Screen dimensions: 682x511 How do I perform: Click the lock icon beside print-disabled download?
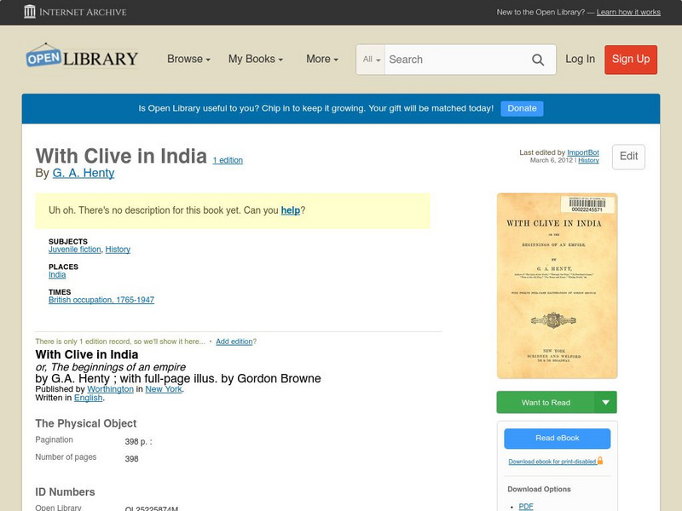click(600, 461)
